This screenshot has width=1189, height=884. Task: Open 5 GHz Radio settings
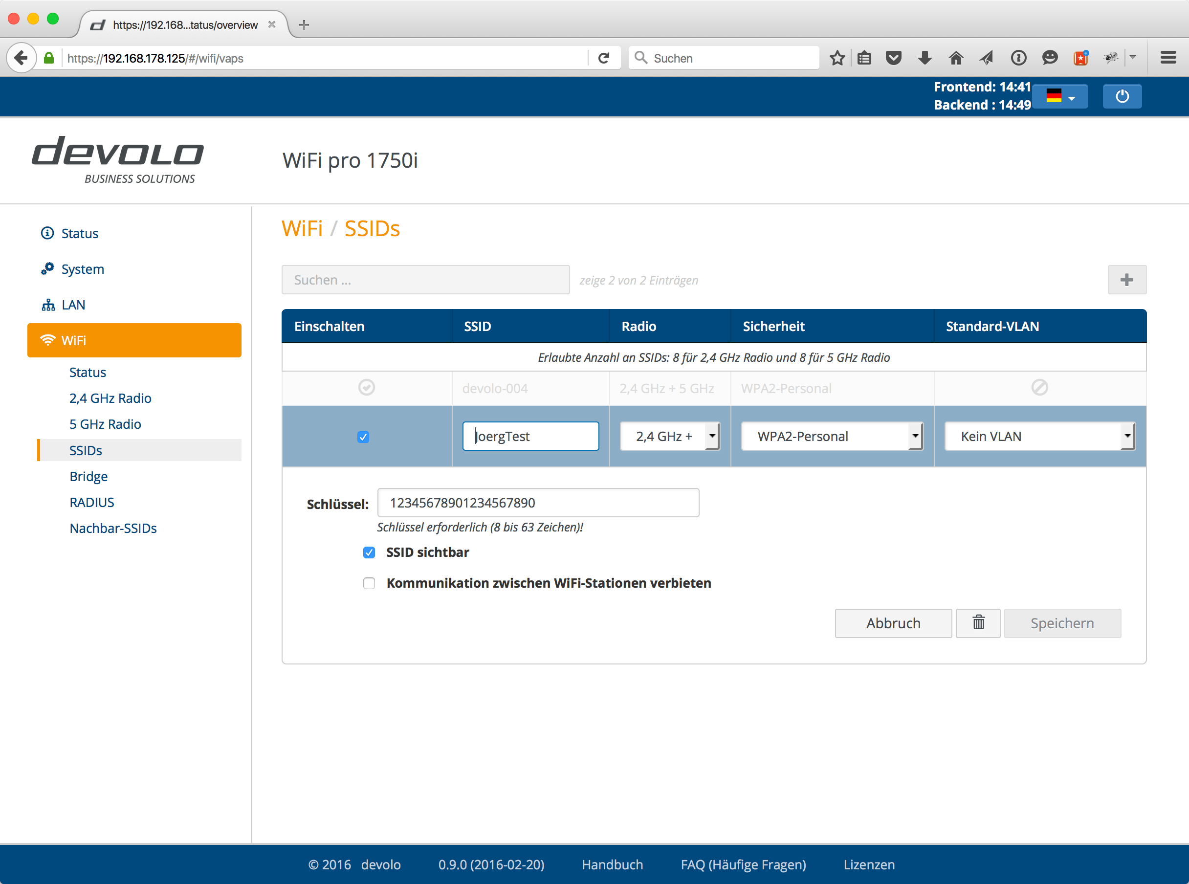[106, 424]
